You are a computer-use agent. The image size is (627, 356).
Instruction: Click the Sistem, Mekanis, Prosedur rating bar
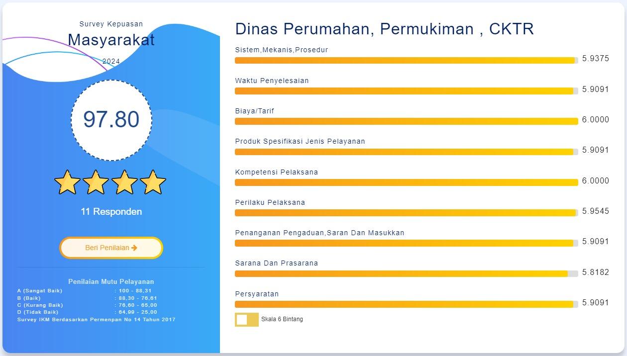click(x=406, y=61)
